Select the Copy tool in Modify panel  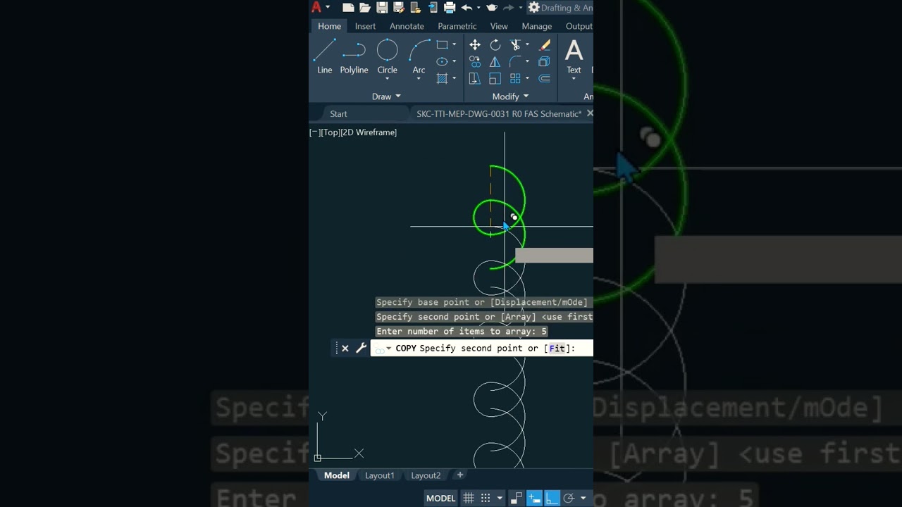(x=475, y=62)
